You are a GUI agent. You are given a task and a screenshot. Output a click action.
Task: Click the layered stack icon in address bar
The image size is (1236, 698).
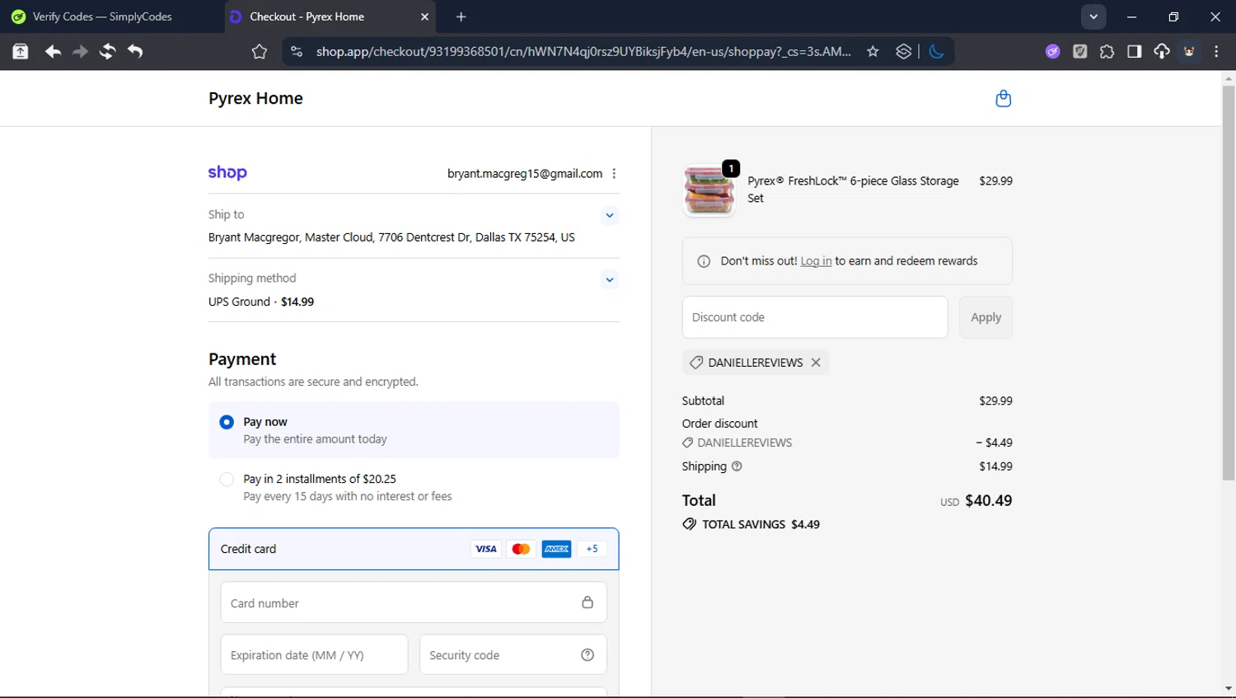point(903,51)
